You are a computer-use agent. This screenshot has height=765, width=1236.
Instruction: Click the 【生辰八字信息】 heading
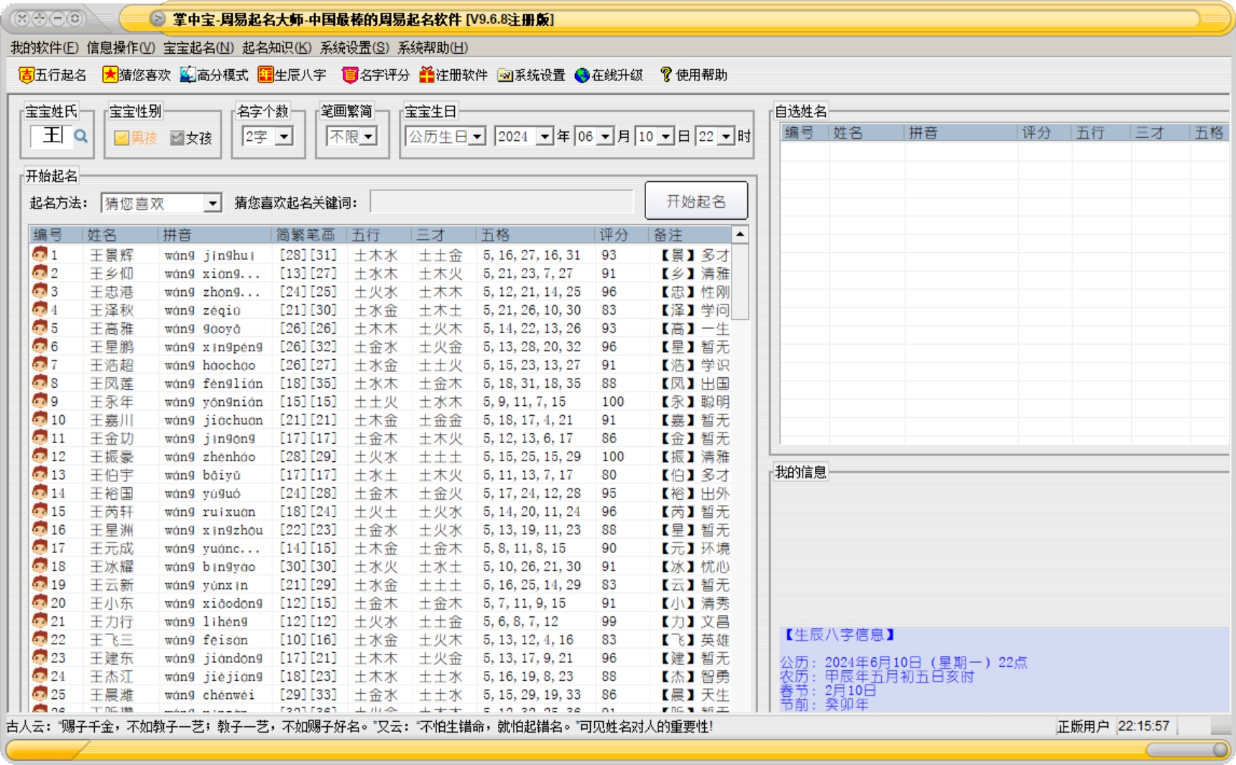pos(838,635)
